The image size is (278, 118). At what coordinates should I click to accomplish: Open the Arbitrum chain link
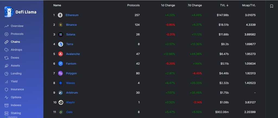72,93
